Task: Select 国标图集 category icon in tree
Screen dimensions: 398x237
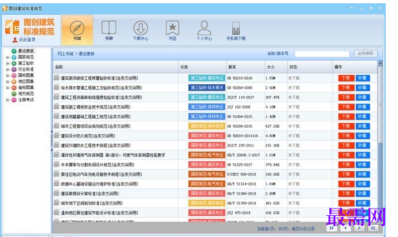Action: pyautogui.click(x=14, y=76)
